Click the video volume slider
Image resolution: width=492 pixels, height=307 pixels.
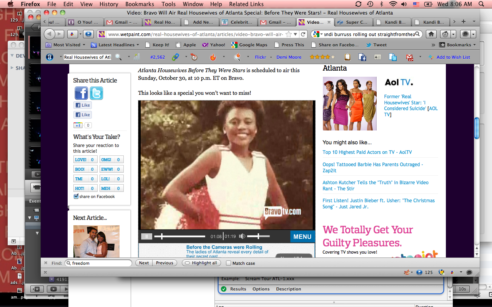(x=258, y=236)
